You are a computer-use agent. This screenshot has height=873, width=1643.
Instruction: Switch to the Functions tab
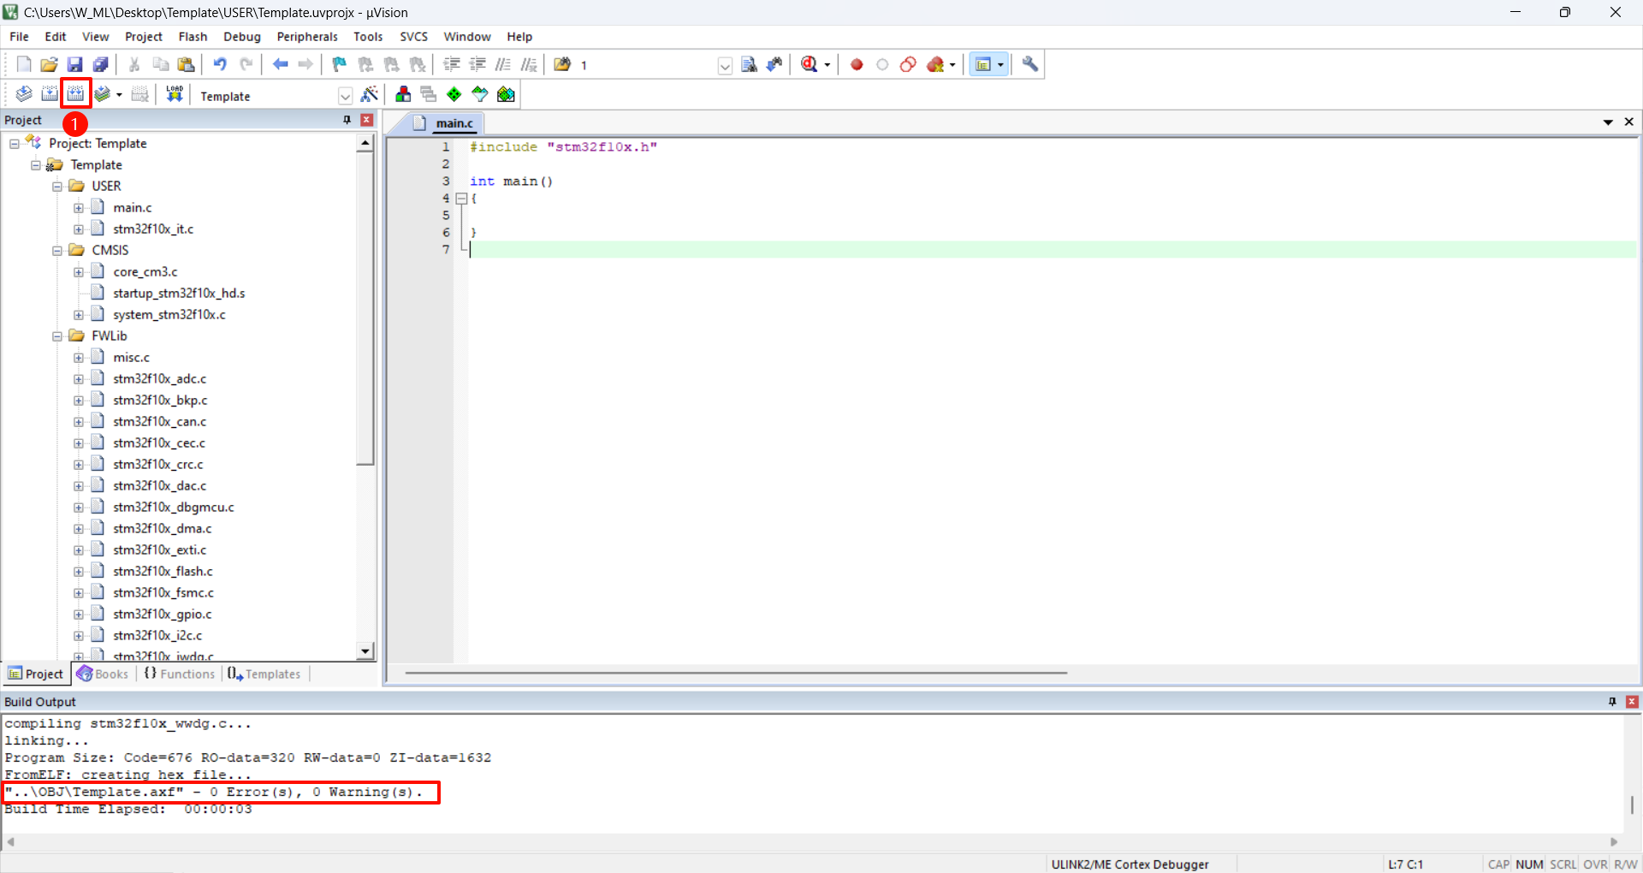(180, 674)
